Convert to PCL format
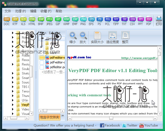 tap(108, 21)
